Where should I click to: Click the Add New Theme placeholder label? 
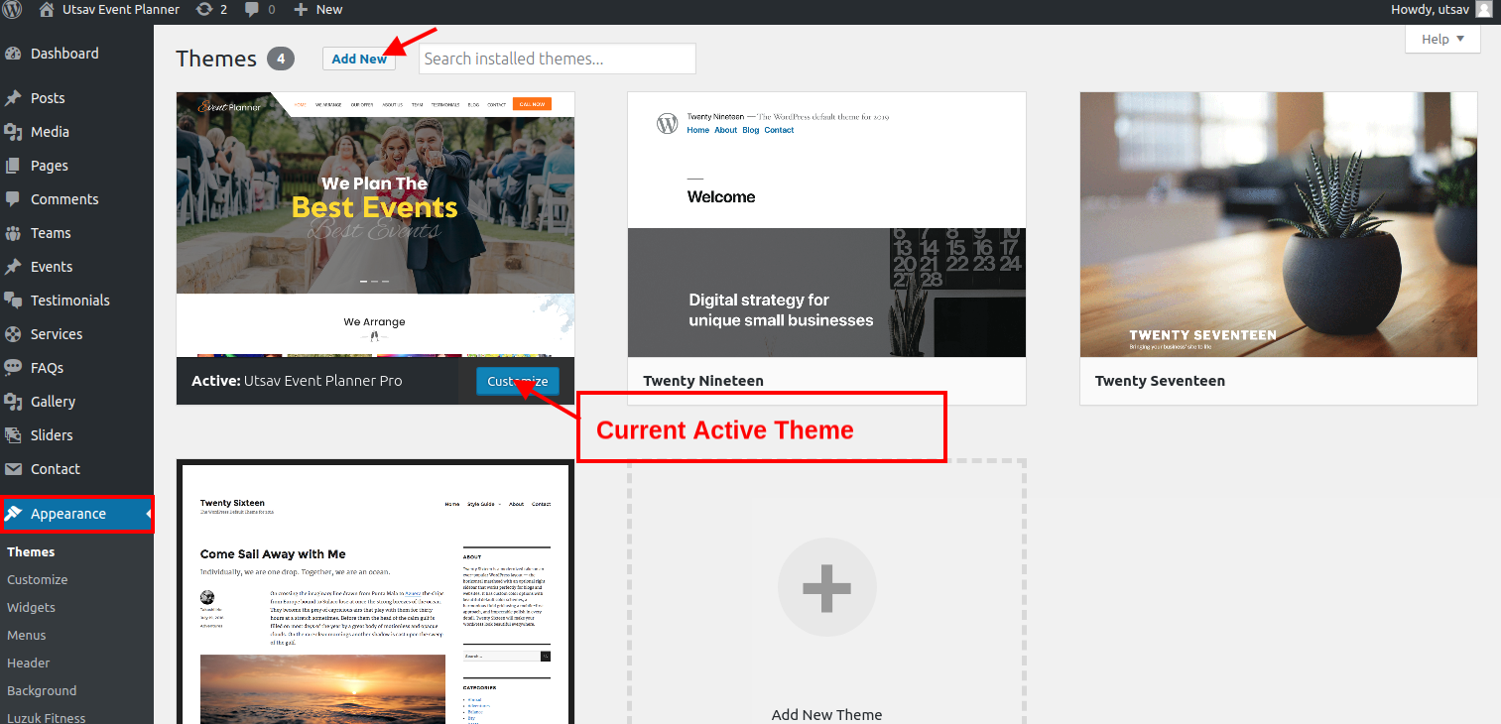pos(826,714)
